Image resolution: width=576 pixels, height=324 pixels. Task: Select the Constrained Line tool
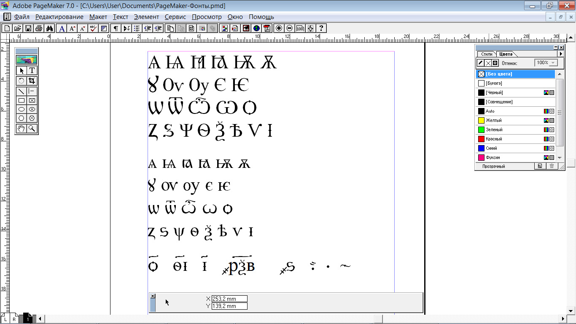pos(32,91)
